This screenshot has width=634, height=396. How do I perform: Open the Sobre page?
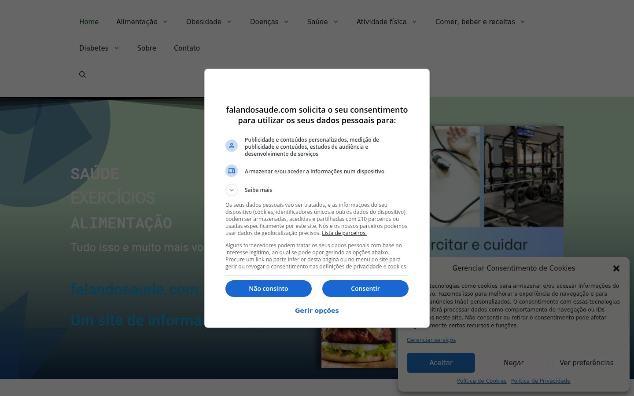coord(147,48)
